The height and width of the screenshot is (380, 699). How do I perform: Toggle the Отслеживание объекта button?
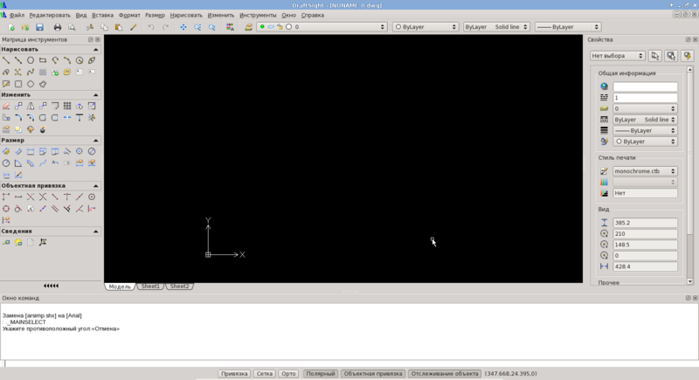pyautogui.click(x=445, y=374)
